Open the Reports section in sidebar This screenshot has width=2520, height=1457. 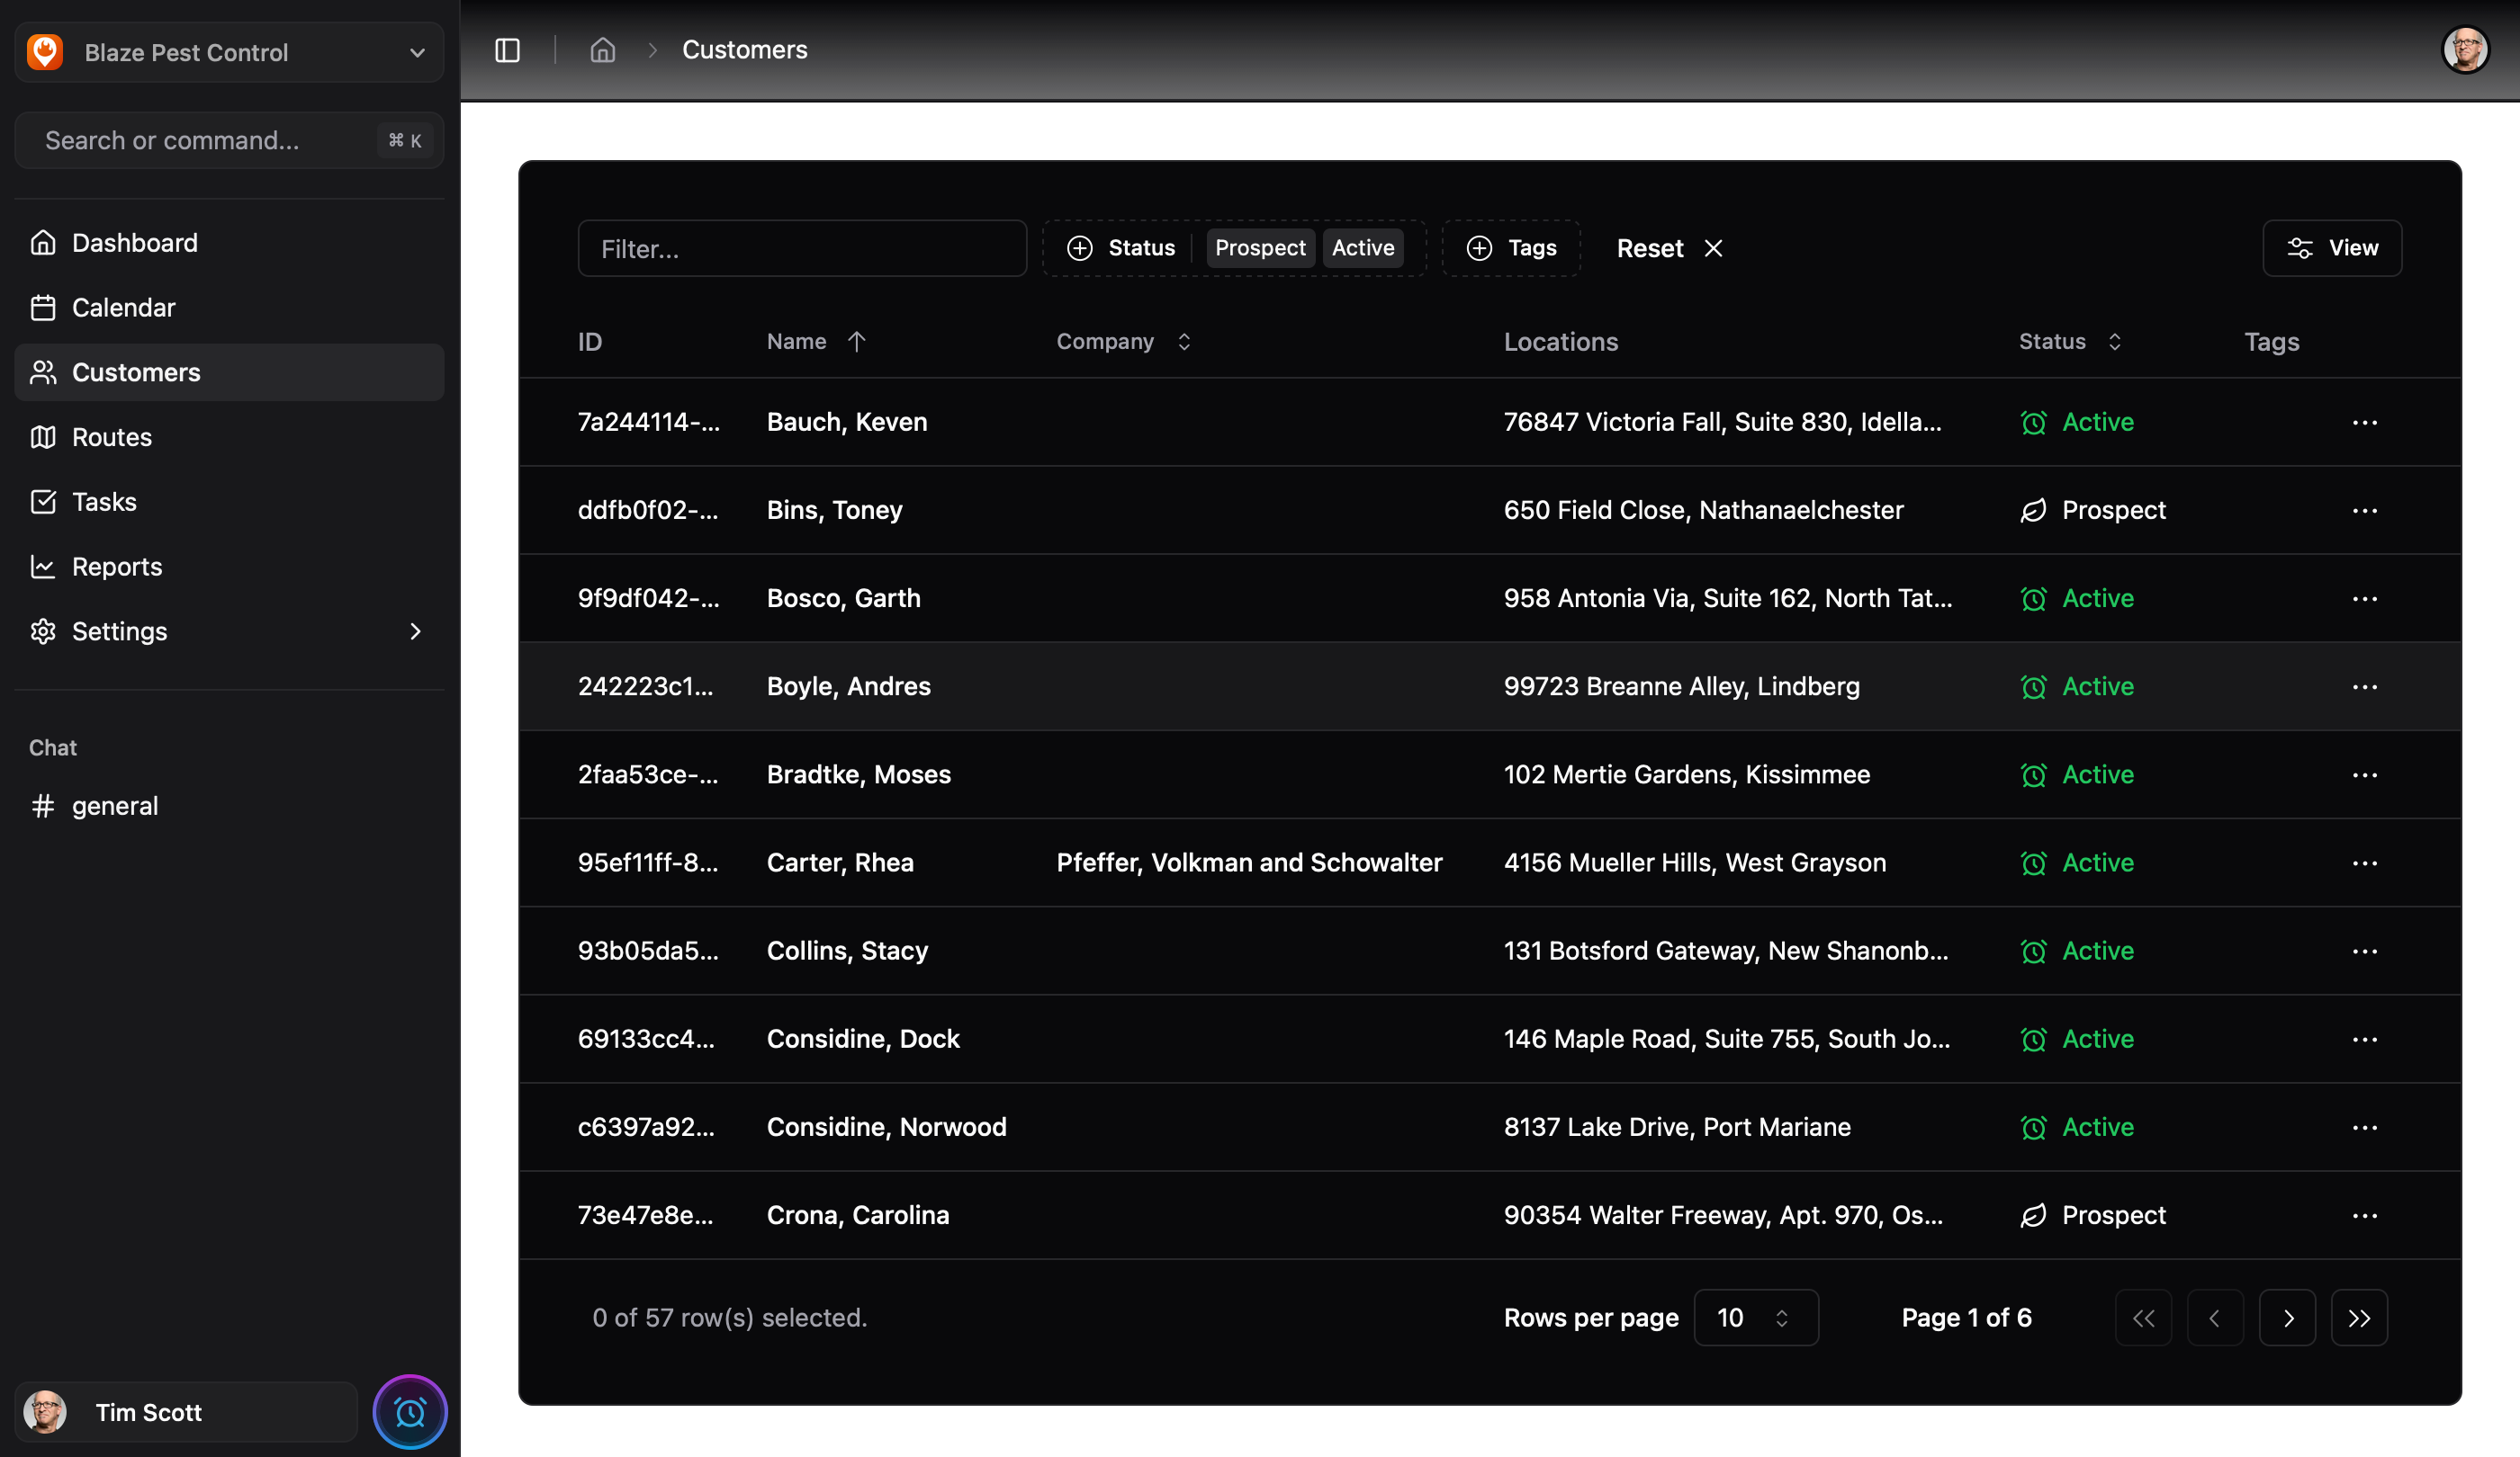[x=117, y=567]
